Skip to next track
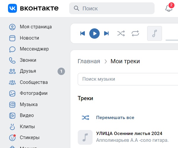Image resolution: width=178 pixels, height=148 pixels. [x=107, y=33]
